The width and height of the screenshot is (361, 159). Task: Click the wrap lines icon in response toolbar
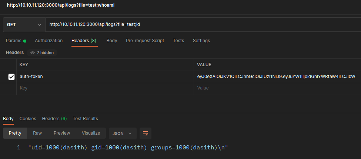click(146, 133)
